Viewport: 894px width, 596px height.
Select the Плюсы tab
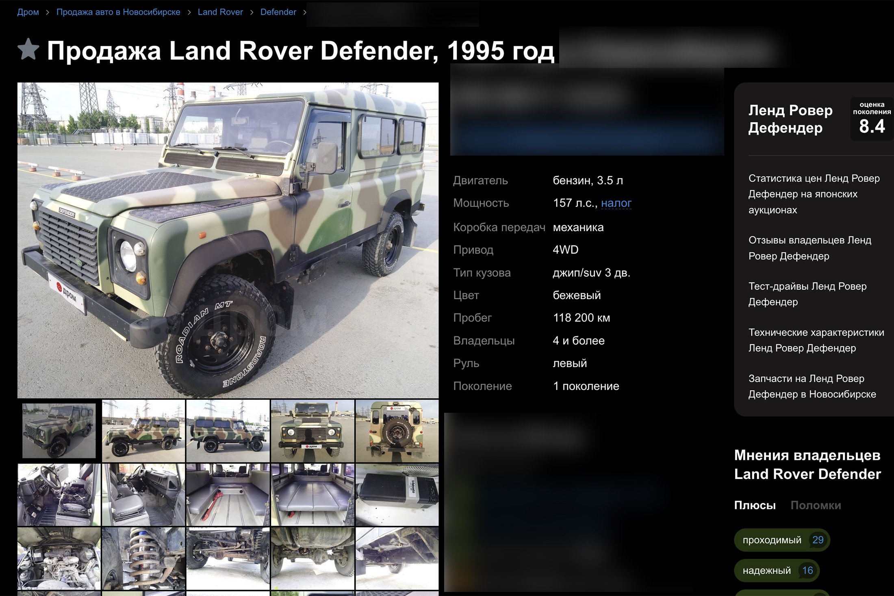pyautogui.click(x=755, y=505)
